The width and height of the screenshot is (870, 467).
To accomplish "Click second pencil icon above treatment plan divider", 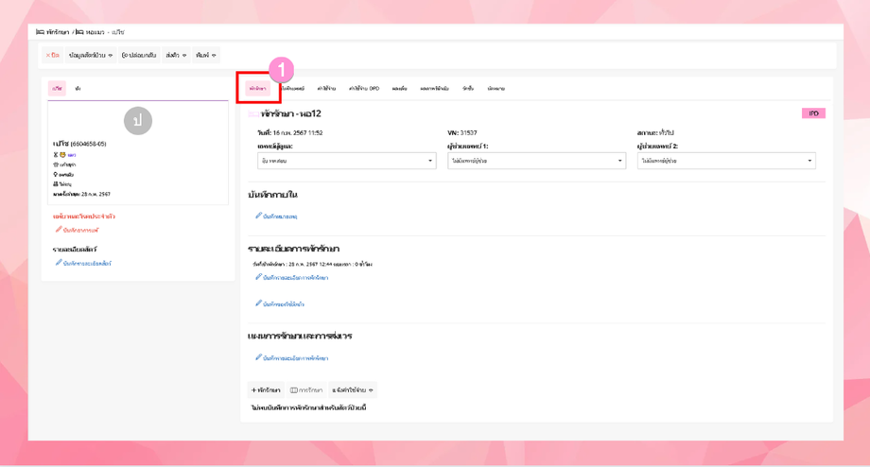I will click(258, 303).
